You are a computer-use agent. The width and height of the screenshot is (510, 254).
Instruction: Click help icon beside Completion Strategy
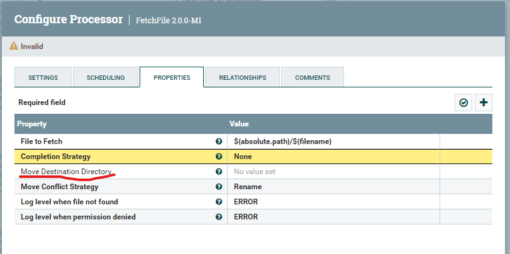(219, 157)
